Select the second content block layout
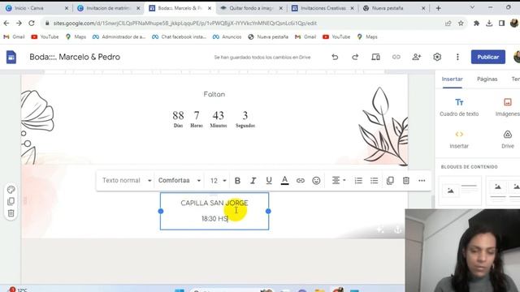Image resolution: width=520 pixels, height=292 pixels. pos(503,191)
